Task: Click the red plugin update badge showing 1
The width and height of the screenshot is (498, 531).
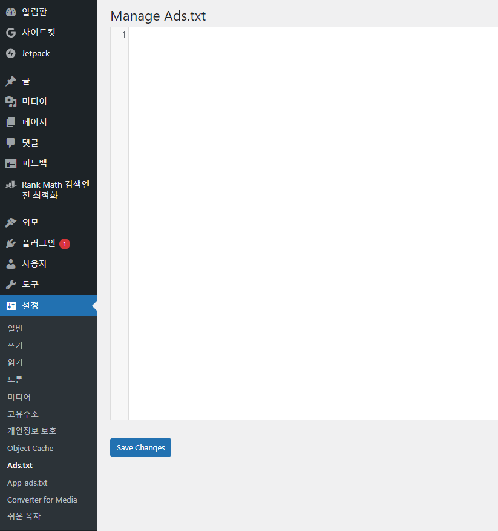Action: coord(65,244)
